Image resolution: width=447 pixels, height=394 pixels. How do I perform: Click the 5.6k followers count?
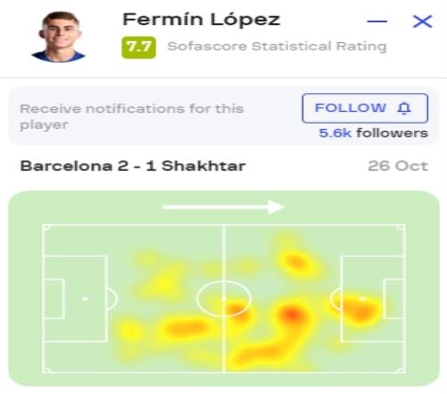click(374, 133)
